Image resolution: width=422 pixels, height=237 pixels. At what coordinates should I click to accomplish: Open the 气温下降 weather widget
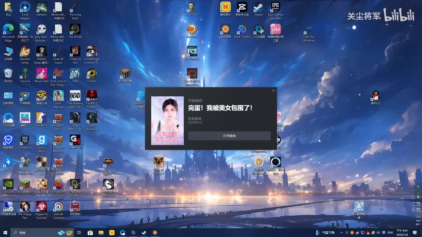[325, 233]
